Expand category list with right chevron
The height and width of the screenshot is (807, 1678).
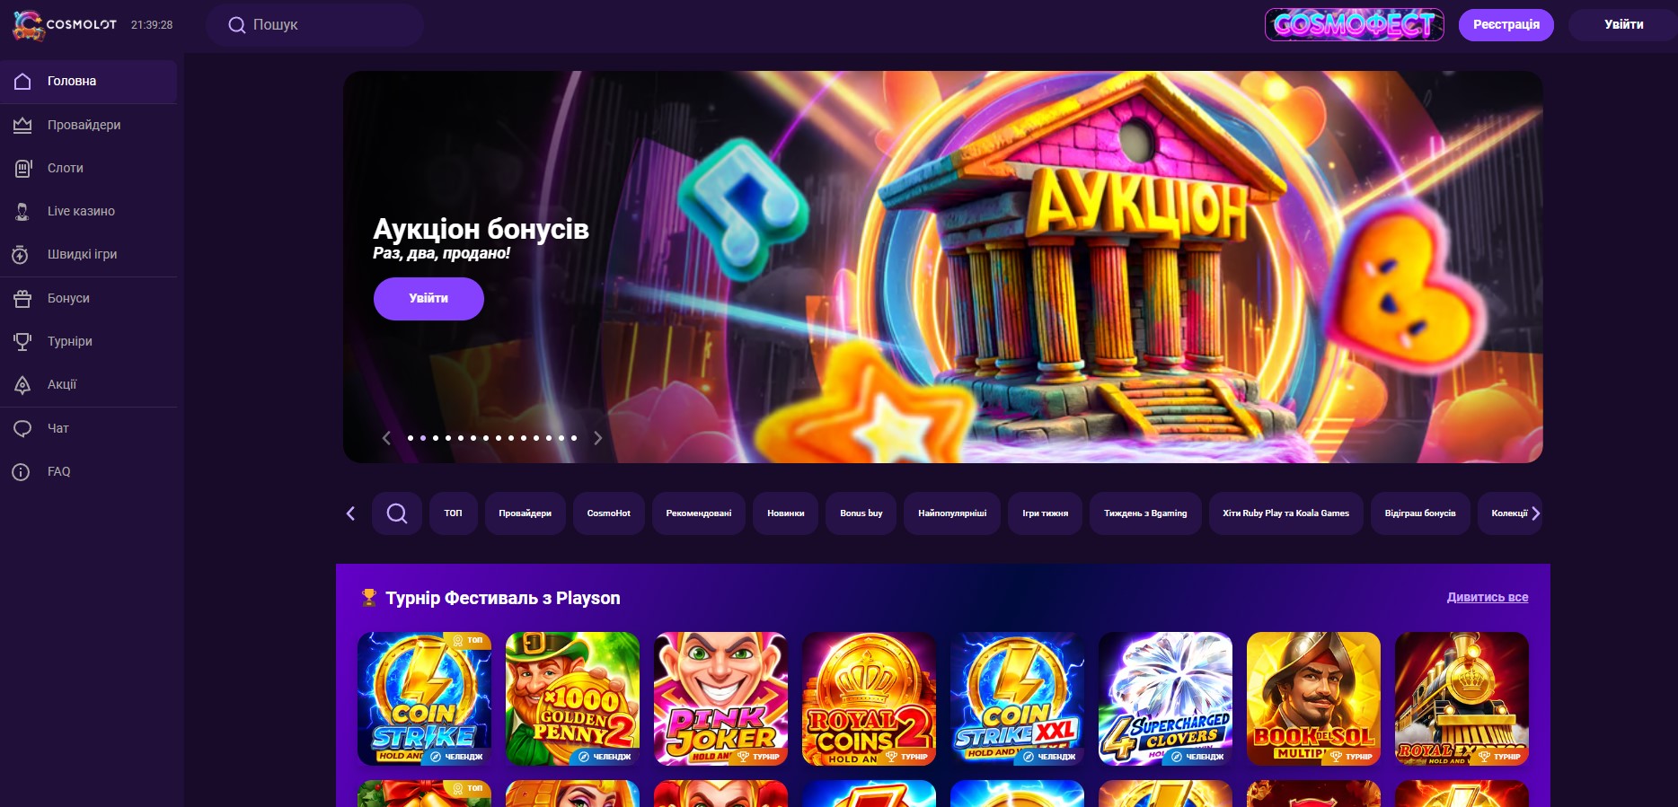pyautogui.click(x=1535, y=513)
